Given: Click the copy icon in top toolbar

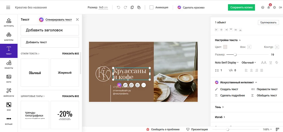Looking at the screenshot, I should click(132, 7).
